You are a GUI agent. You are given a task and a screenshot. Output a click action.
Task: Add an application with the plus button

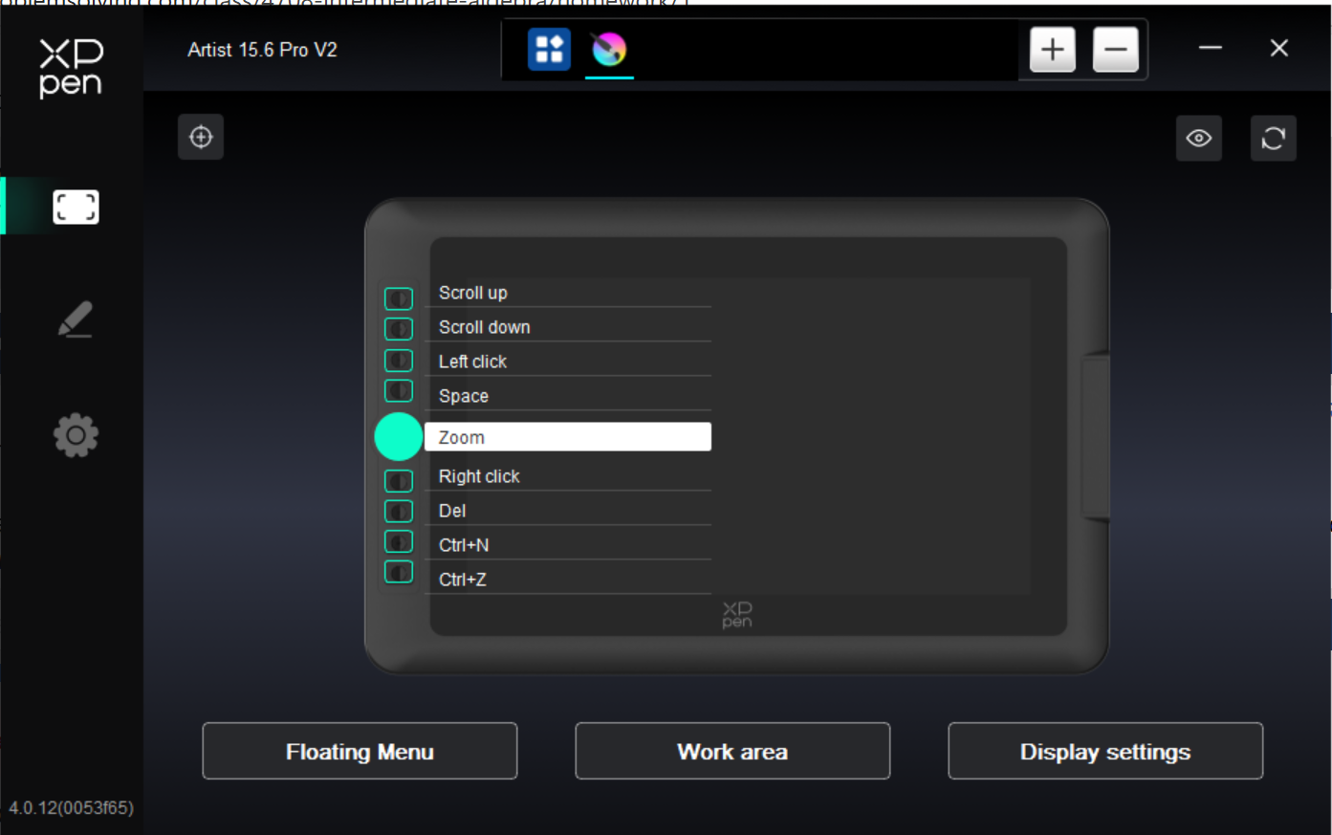[1053, 49]
